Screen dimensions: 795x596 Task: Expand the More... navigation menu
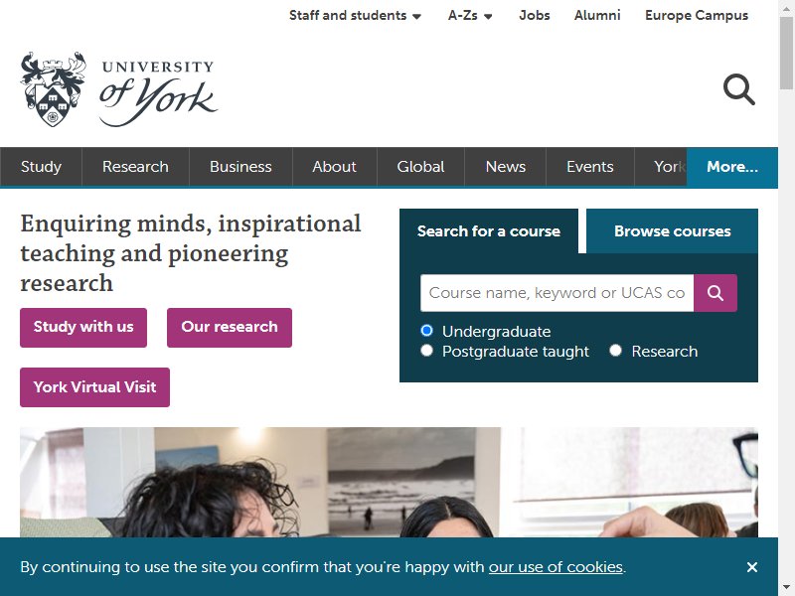click(732, 167)
